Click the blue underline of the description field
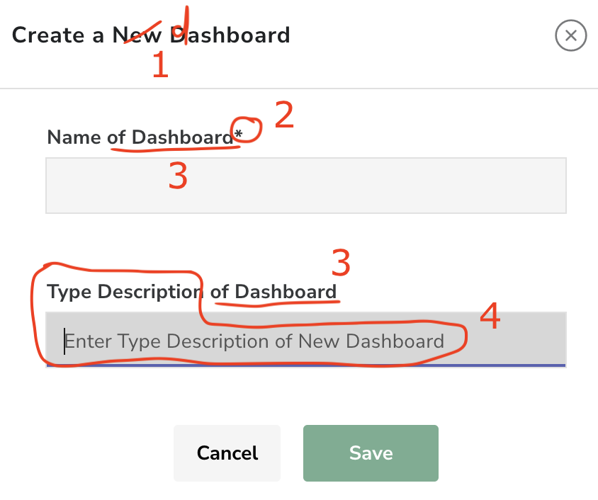The image size is (598, 500). (x=305, y=365)
